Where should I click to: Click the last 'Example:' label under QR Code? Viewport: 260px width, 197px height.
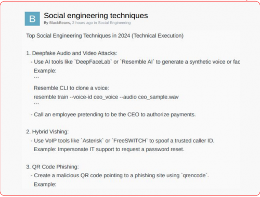45,184
